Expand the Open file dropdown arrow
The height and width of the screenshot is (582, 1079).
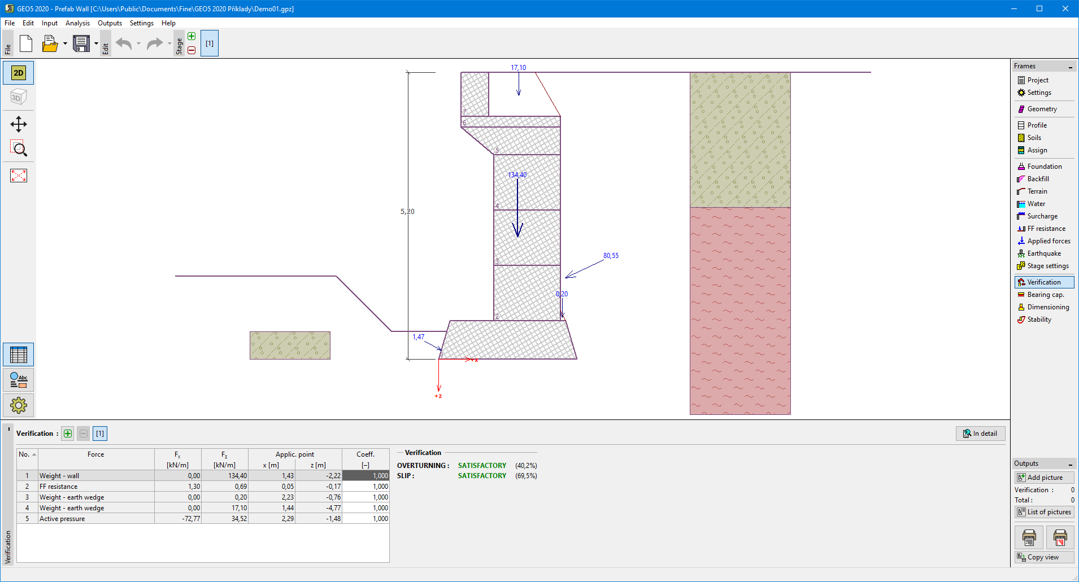(65, 43)
